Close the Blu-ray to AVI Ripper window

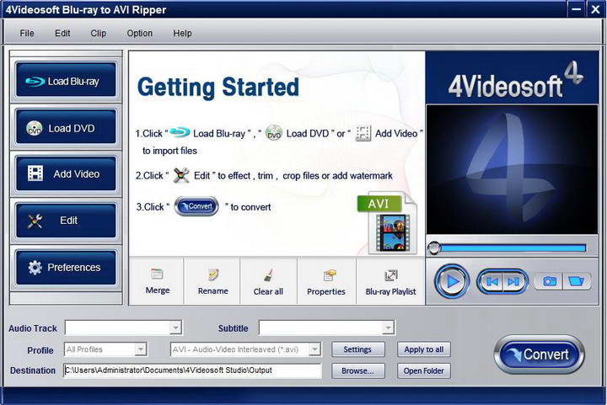click(596, 9)
